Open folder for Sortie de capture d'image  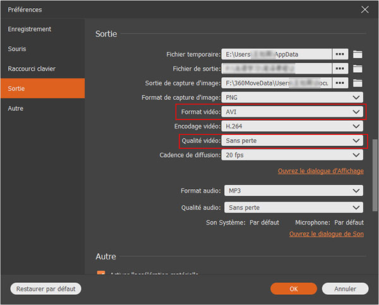click(358, 83)
